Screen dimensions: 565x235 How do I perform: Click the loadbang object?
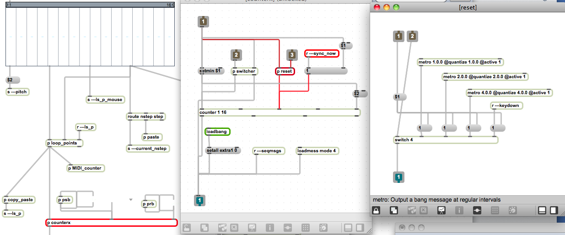point(218,132)
